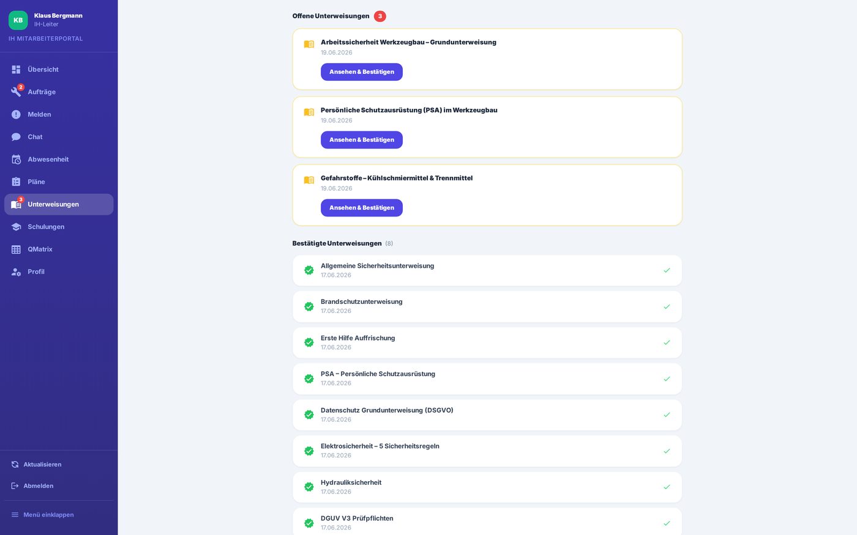Open the Hydrauliksicherheit entry
The image size is (857, 535).
point(487,487)
